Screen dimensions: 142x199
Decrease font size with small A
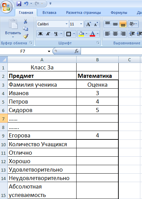(x=96, y=24)
